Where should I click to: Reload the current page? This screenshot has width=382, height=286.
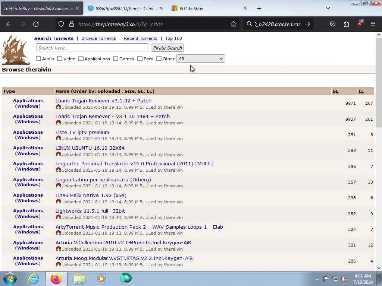(x=36, y=24)
